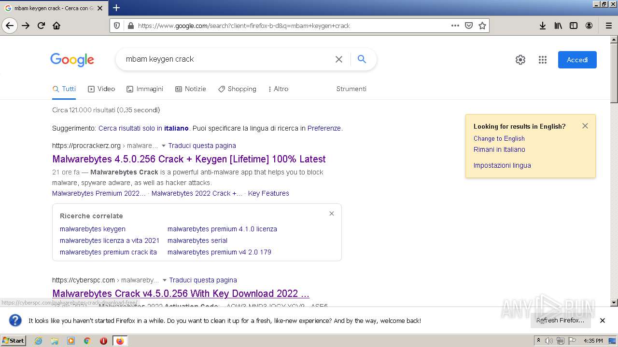Open related search malwarebytes premium crack ita

108,252
